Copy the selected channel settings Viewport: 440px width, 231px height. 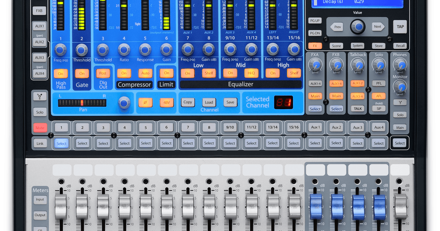(188, 102)
